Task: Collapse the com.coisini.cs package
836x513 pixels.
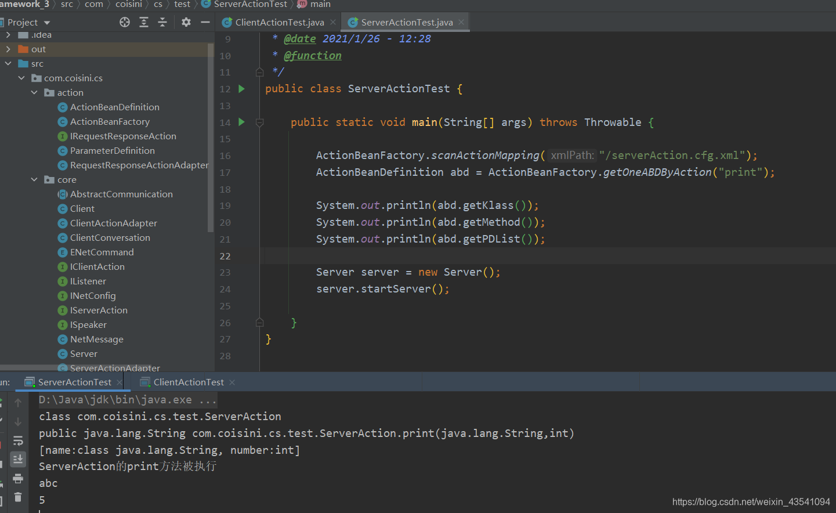Action: 21,78
